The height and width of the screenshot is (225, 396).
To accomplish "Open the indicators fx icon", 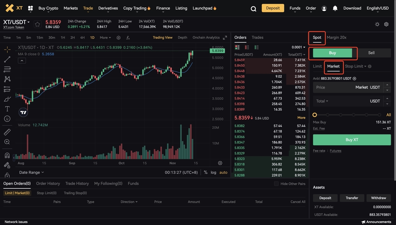I will click(x=128, y=38).
